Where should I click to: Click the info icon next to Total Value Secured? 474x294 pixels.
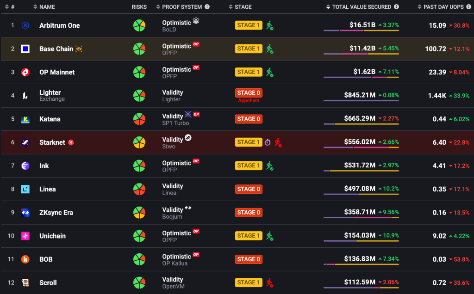(396, 7)
